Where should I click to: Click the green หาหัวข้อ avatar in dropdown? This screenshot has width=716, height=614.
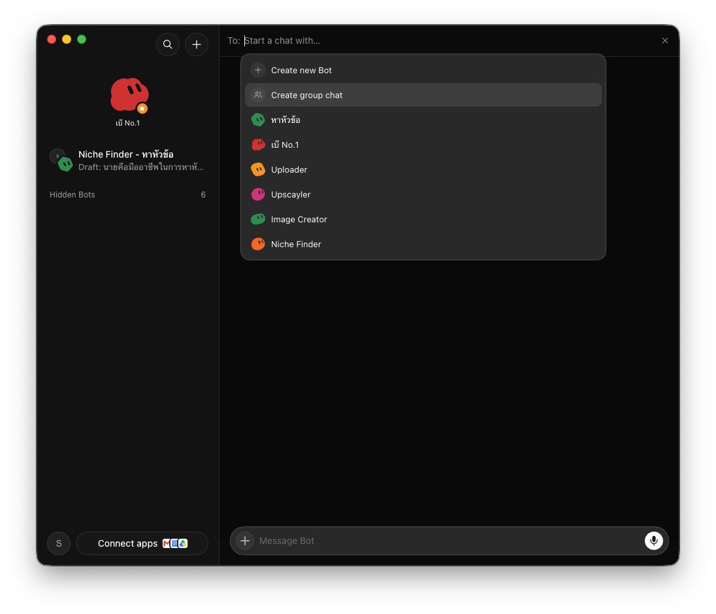pos(258,120)
